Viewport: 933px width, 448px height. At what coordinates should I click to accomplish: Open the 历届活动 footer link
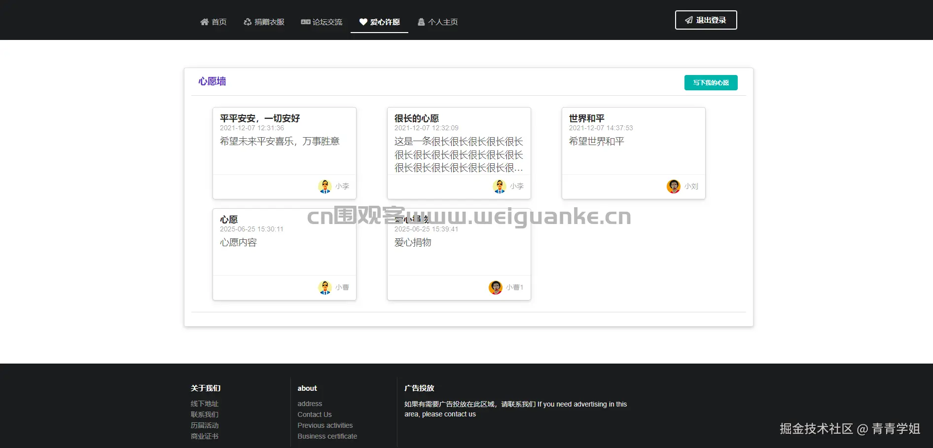click(x=205, y=425)
